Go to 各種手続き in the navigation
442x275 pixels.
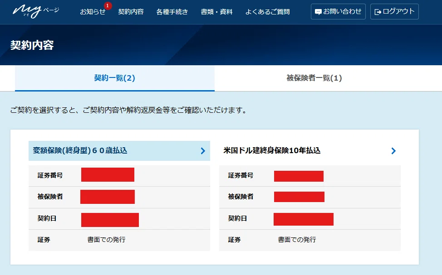172,12
